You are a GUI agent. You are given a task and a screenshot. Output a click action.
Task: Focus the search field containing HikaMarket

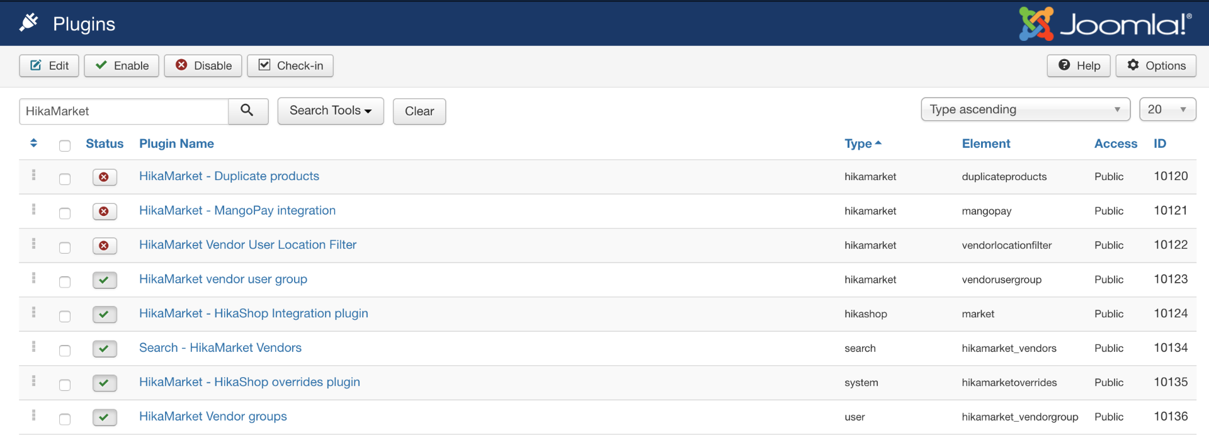tap(124, 111)
